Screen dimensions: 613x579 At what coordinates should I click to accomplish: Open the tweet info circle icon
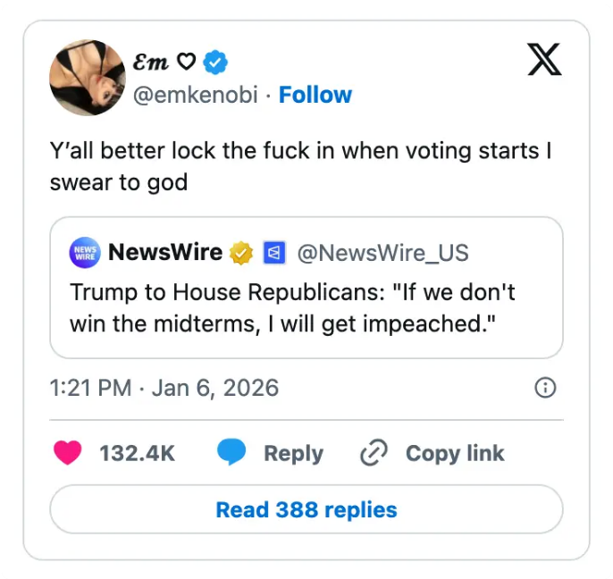click(544, 388)
